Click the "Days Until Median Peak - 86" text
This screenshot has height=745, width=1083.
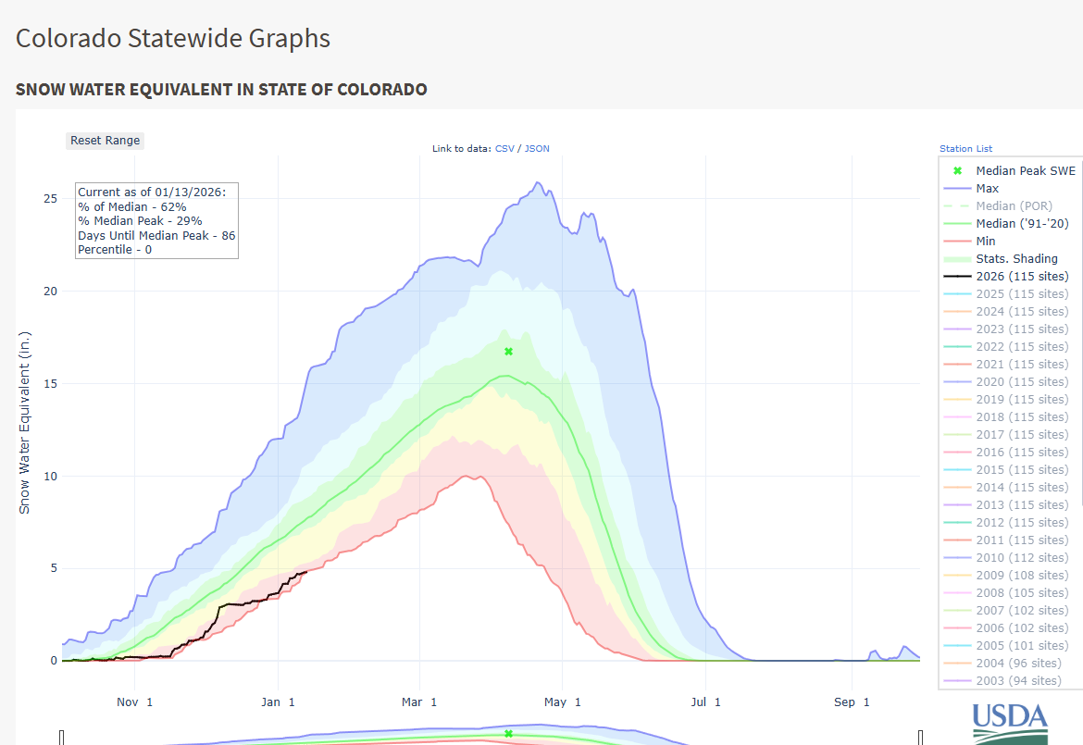coord(156,235)
